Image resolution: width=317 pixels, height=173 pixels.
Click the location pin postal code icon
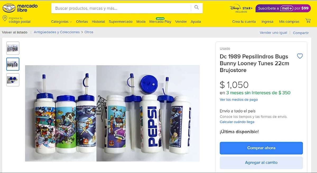(x=4, y=18)
